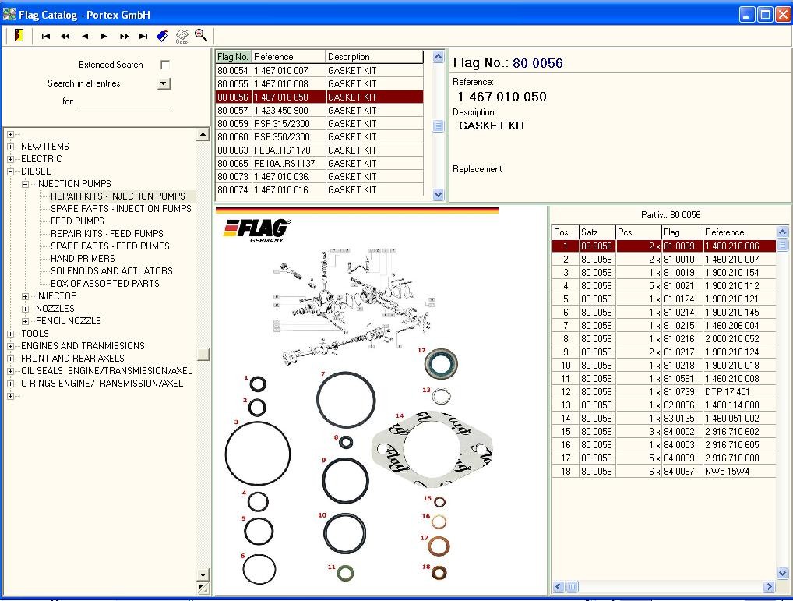Expand ENGINES AND TRANMISSIONS node

(11, 346)
